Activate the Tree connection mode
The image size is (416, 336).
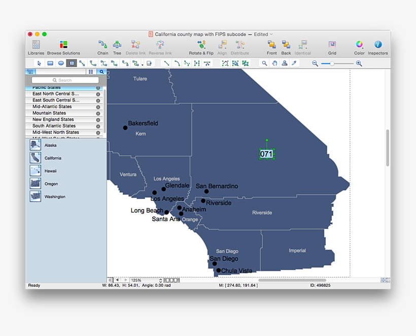coord(117,48)
